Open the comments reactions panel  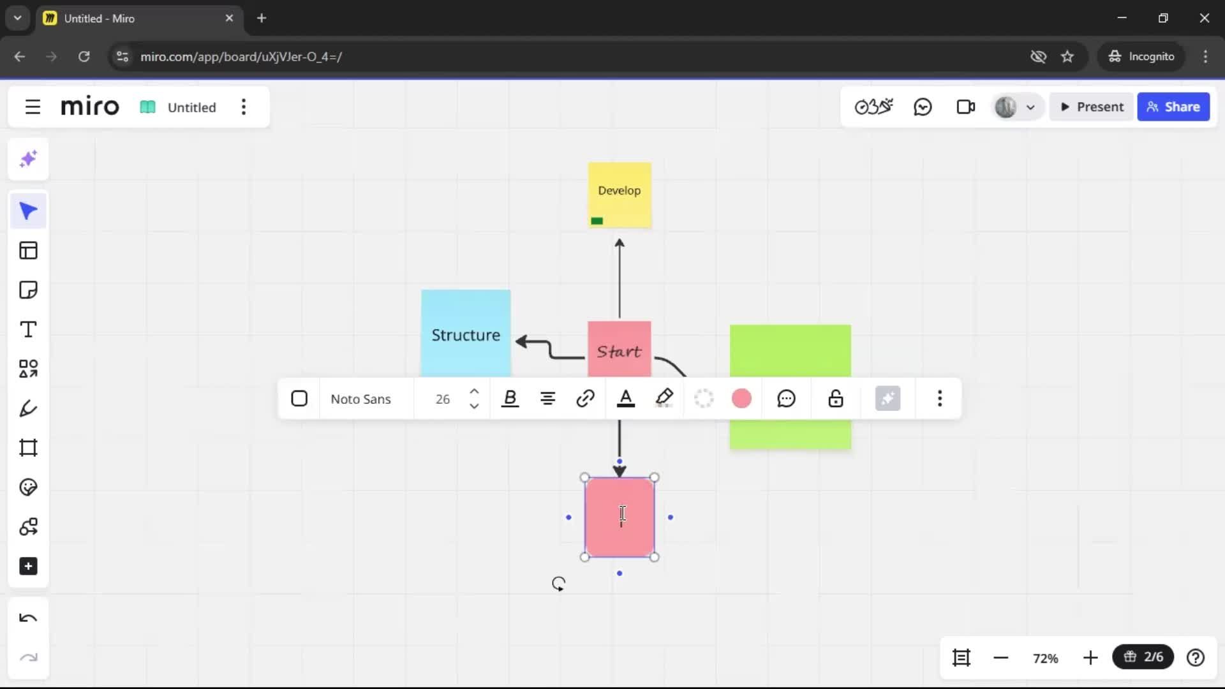[x=923, y=107]
